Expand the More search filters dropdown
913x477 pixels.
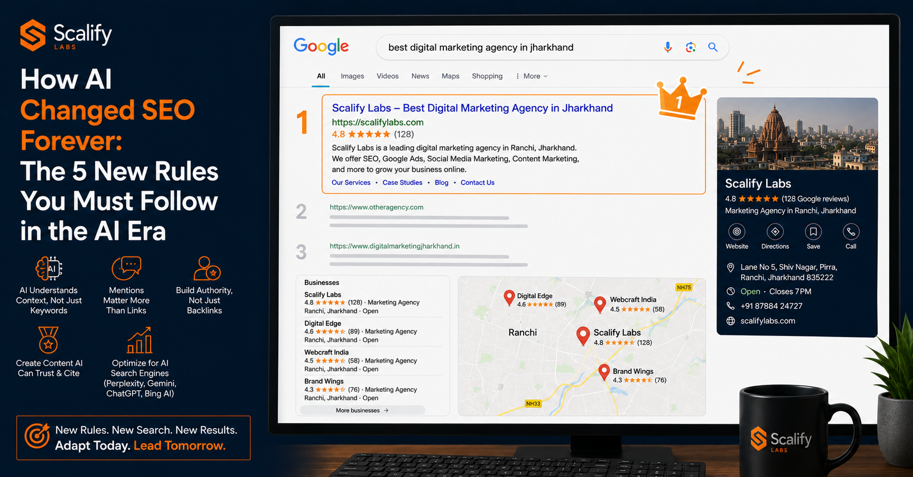[x=531, y=76]
